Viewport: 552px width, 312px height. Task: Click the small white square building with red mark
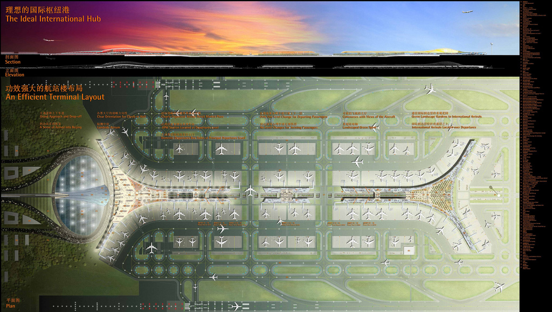(409, 251)
